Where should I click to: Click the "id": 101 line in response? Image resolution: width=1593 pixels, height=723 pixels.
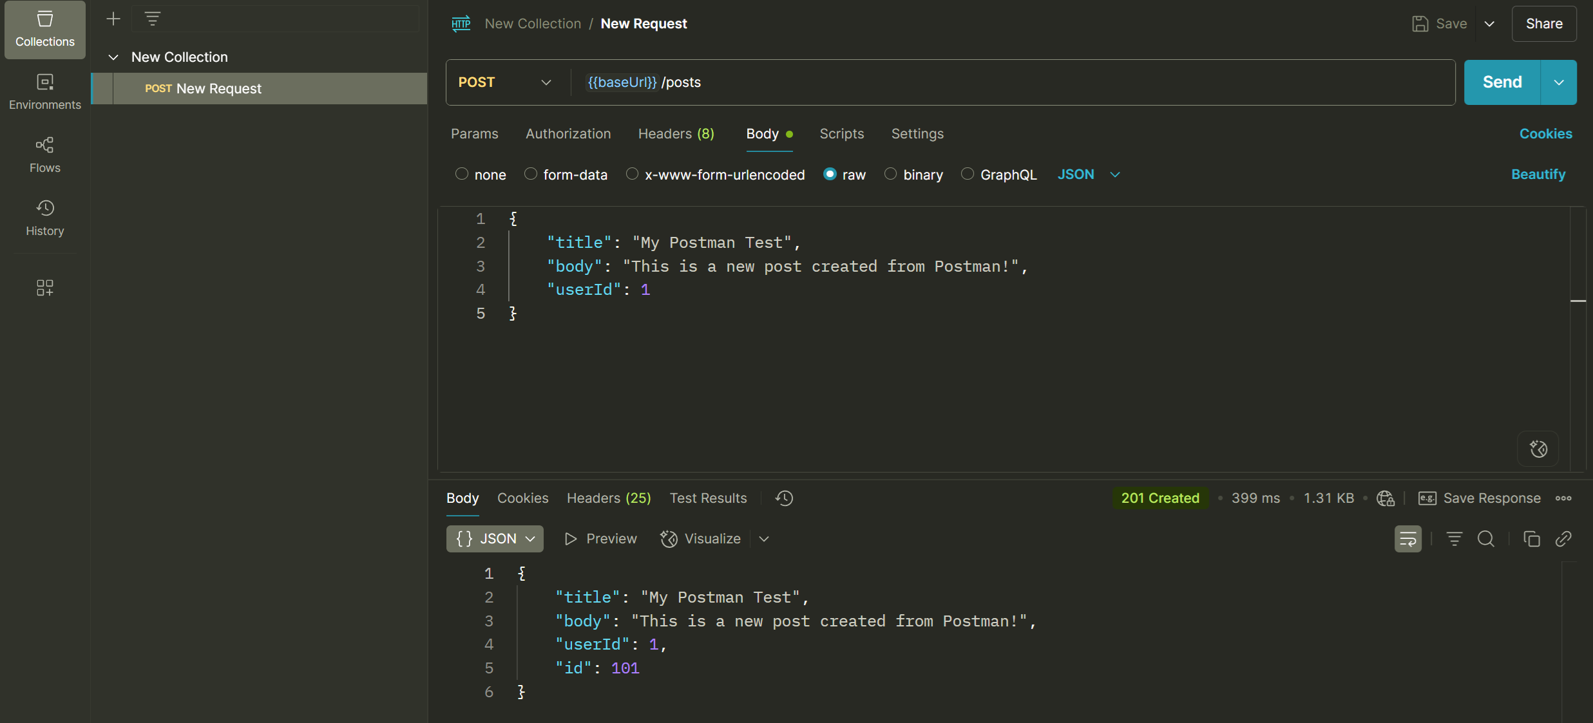point(597,668)
